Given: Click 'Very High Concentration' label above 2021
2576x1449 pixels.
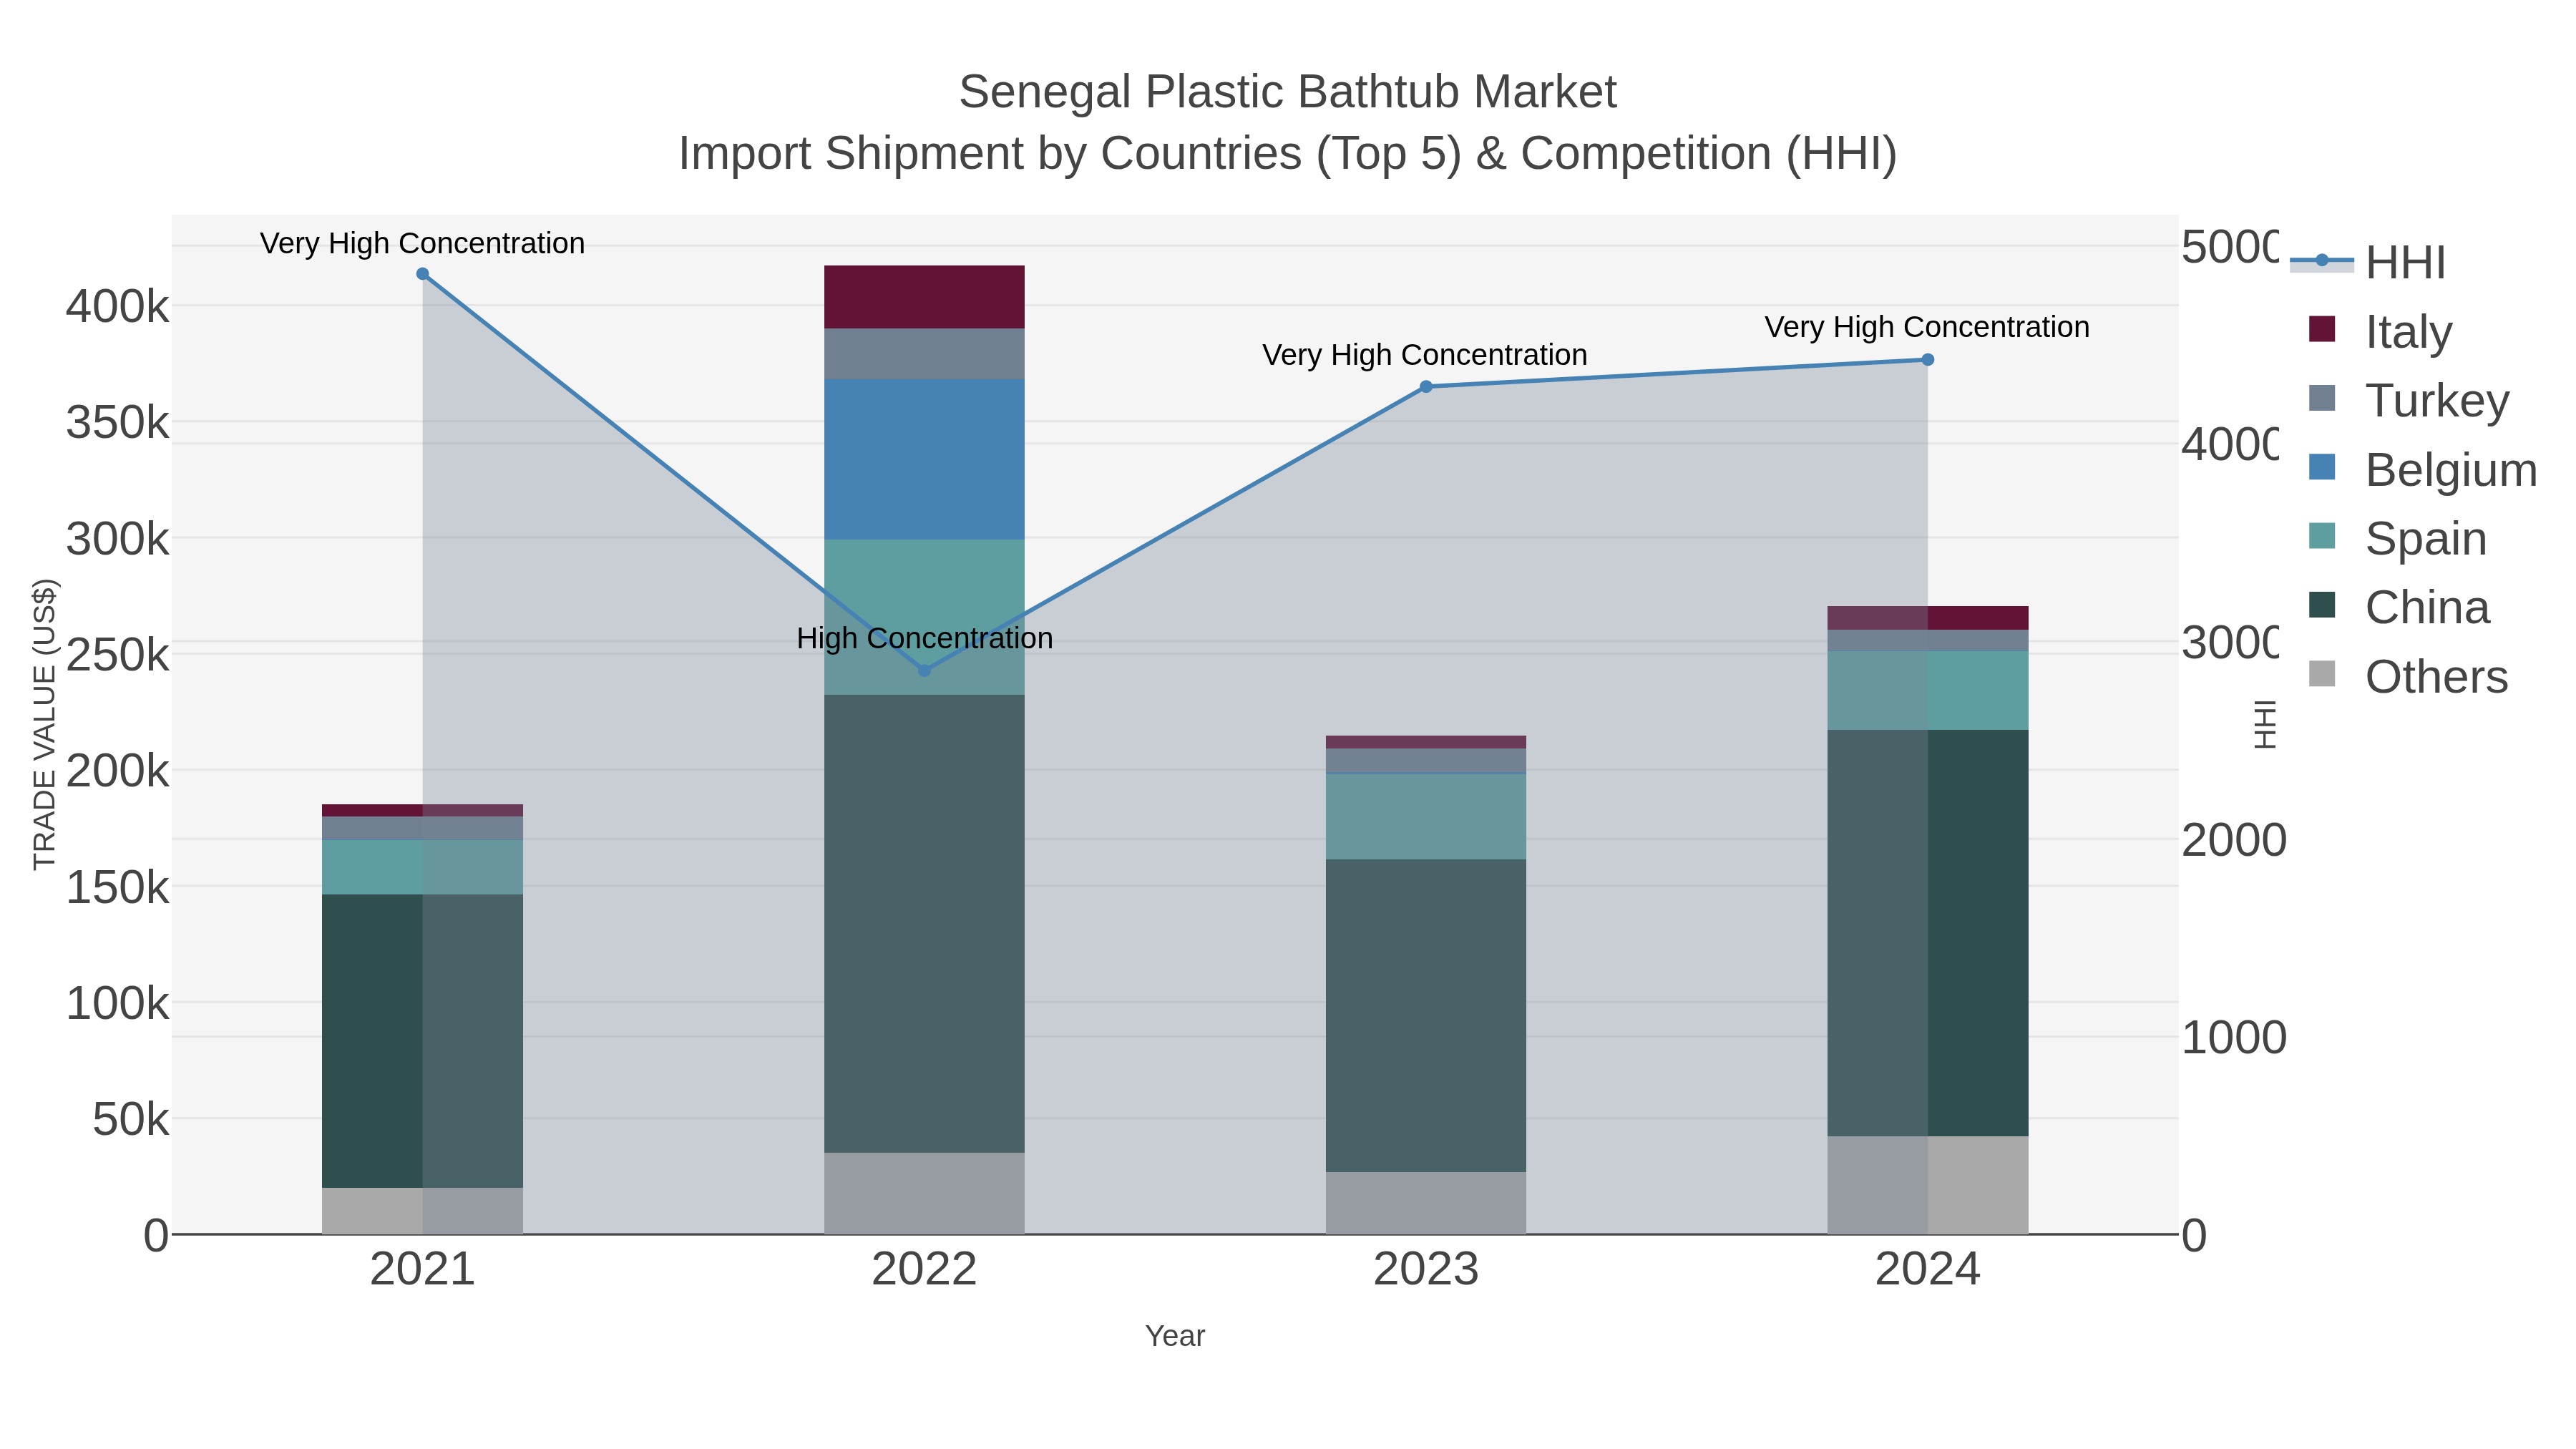Looking at the screenshot, I should point(422,243).
